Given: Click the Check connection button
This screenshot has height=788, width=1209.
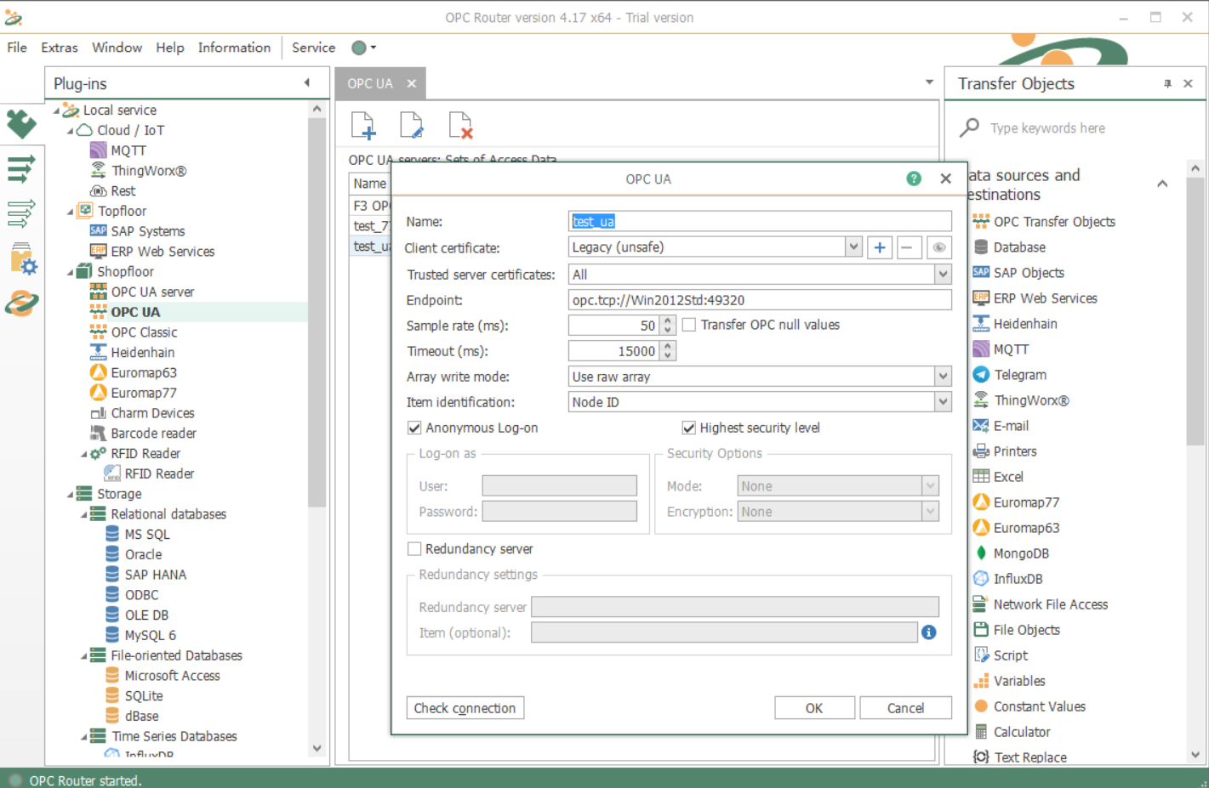Looking at the screenshot, I should pos(465,708).
